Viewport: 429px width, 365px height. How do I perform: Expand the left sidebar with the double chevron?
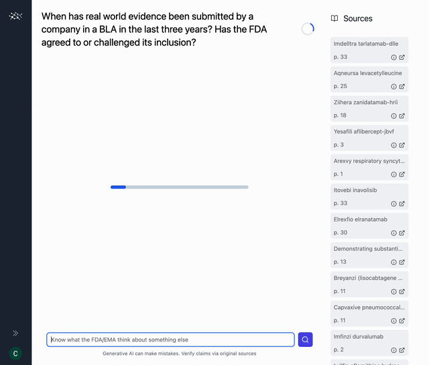click(x=15, y=333)
